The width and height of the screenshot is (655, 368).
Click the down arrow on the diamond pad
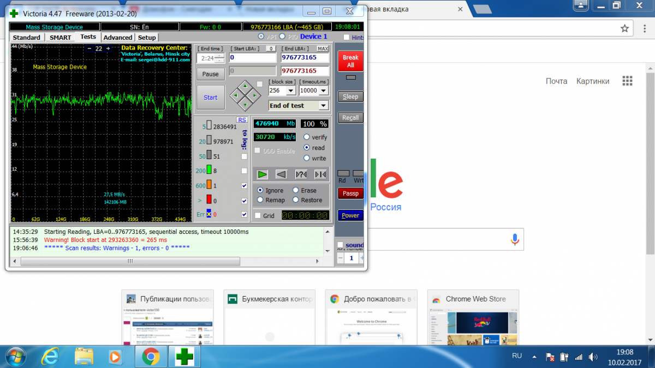click(245, 104)
